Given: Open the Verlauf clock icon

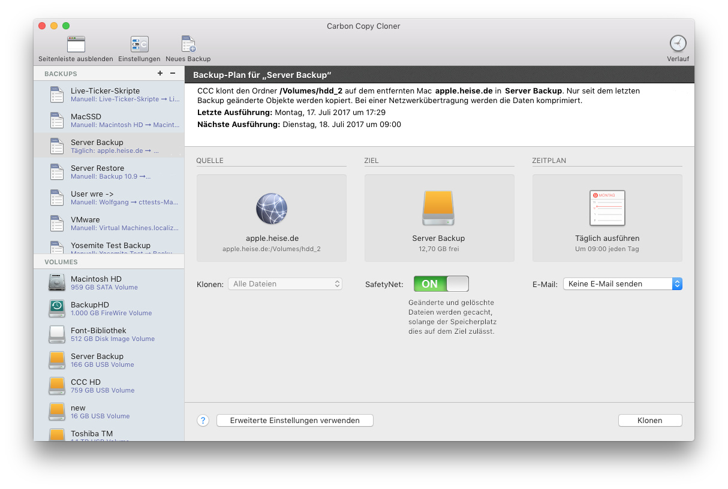Looking at the screenshot, I should point(678,44).
